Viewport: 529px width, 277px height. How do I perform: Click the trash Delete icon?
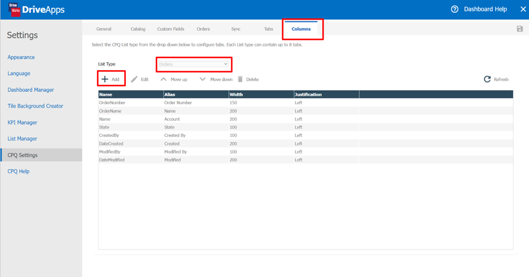coord(240,79)
